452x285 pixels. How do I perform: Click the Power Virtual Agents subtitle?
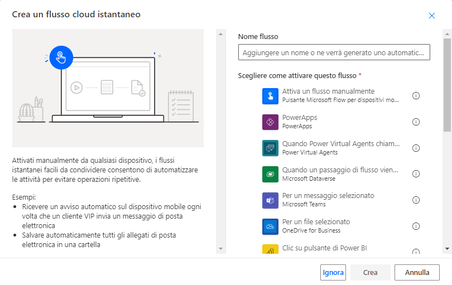tap(310, 152)
